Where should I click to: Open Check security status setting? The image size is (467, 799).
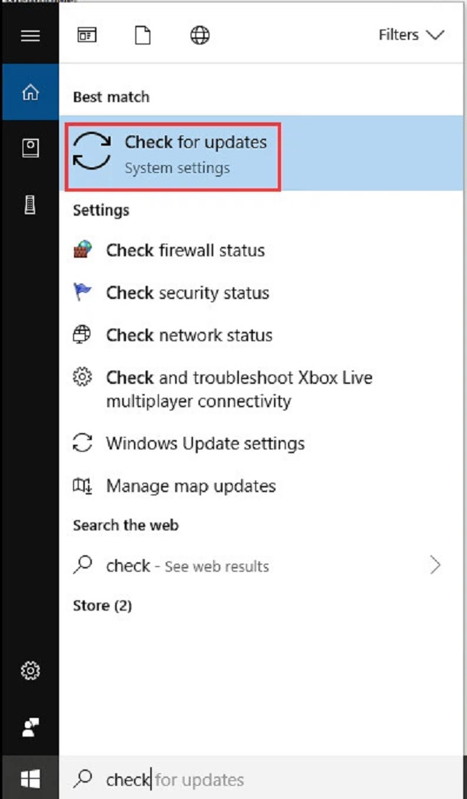[188, 293]
